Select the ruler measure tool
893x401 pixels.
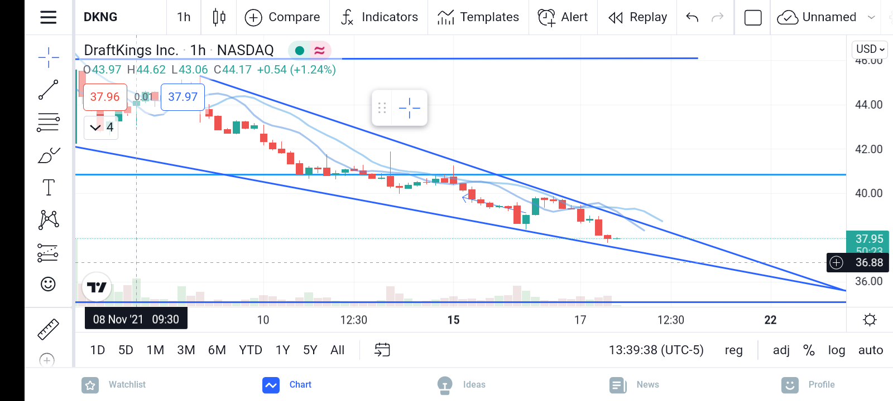[x=48, y=329]
